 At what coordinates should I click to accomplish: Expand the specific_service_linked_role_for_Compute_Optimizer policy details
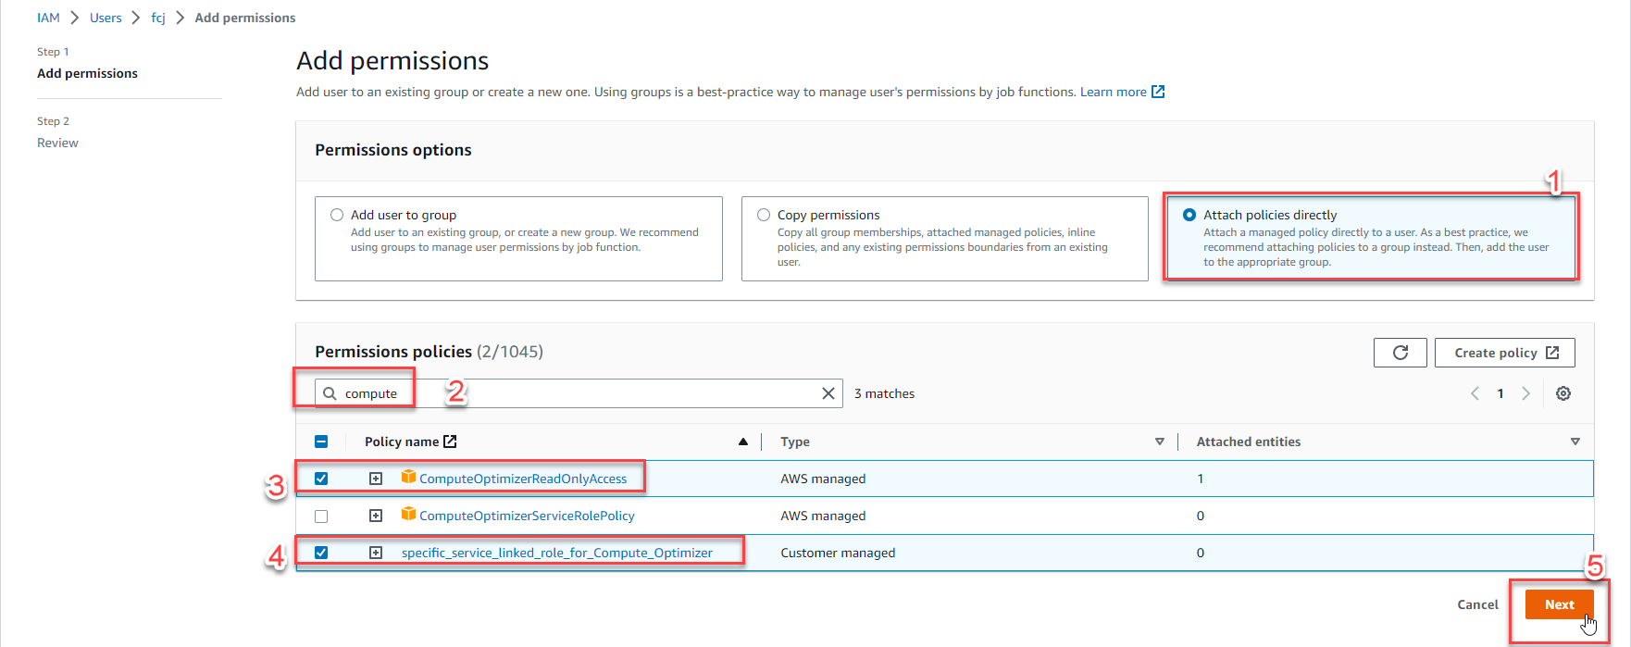pos(376,553)
